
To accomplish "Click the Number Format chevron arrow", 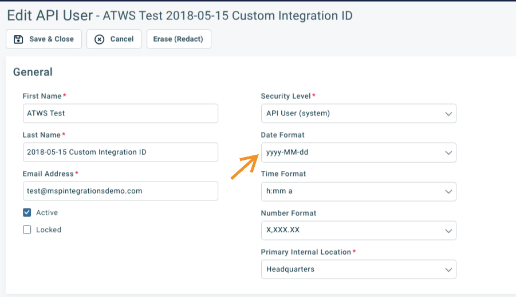I will [448, 231].
